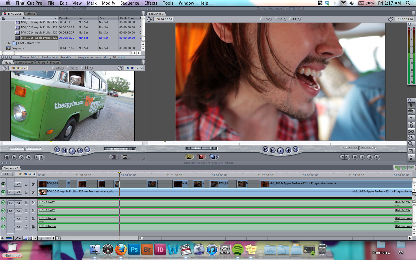Hide the V1 video track
This screenshot has width=416, height=260.
tap(3, 192)
